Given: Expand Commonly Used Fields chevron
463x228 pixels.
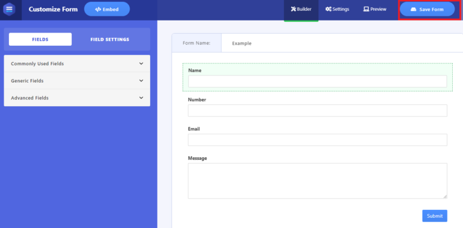Looking at the screenshot, I should (x=142, y=63).
